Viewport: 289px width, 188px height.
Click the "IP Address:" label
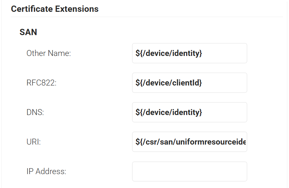46,172
